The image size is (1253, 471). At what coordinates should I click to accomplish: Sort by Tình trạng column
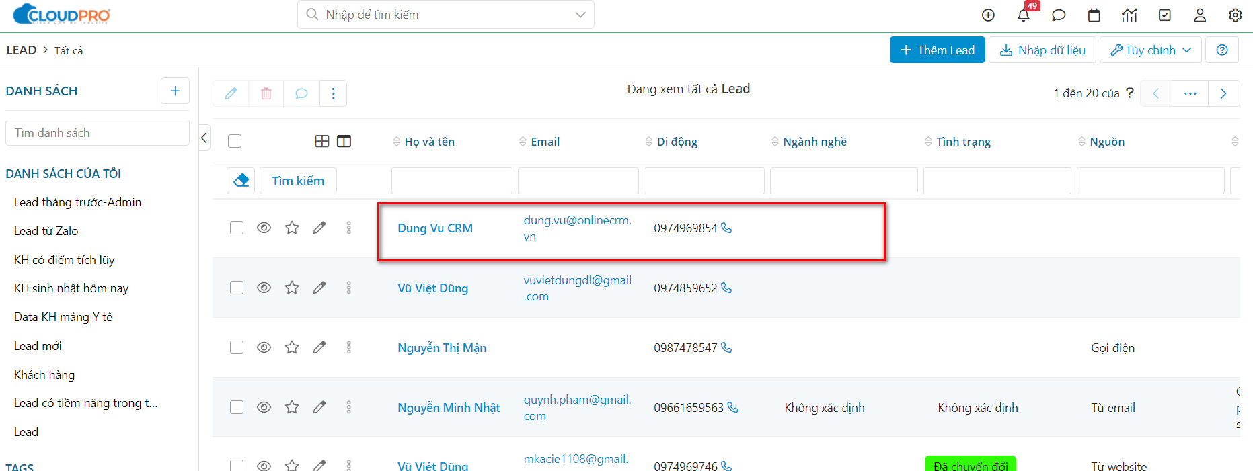958,142
